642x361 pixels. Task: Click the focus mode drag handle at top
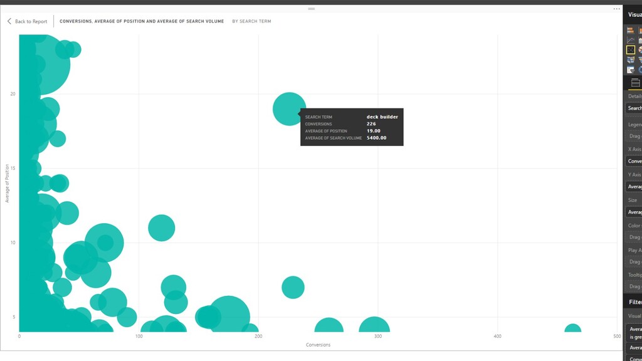pyautogui.click(x=311, y=9)
